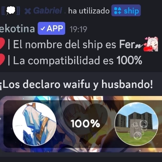This screenshot has width=162, height=162.
Task: Click the anime girl hearts emoji
Action: [151, 44]
